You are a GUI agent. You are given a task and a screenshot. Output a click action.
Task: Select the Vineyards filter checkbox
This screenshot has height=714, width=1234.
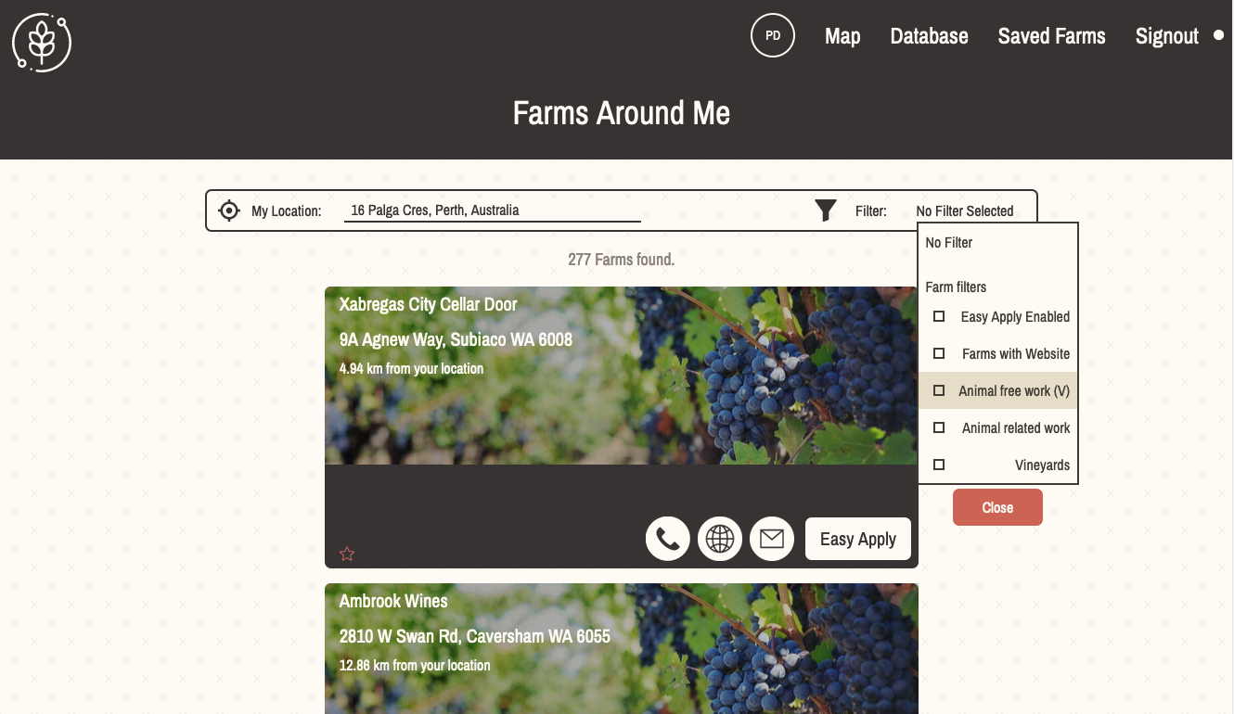coord(939,465)
